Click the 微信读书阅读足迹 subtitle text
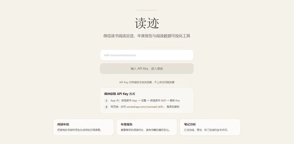This screenshot has height=144, width=294. coord(147,36)
